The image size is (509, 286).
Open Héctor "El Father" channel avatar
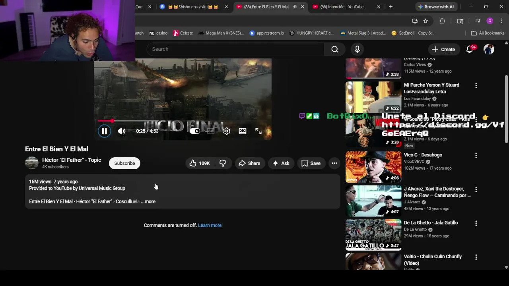(32, 163)
